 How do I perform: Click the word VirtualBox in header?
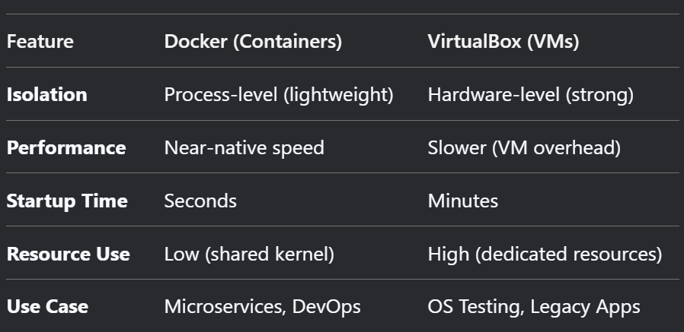point(475,42)
